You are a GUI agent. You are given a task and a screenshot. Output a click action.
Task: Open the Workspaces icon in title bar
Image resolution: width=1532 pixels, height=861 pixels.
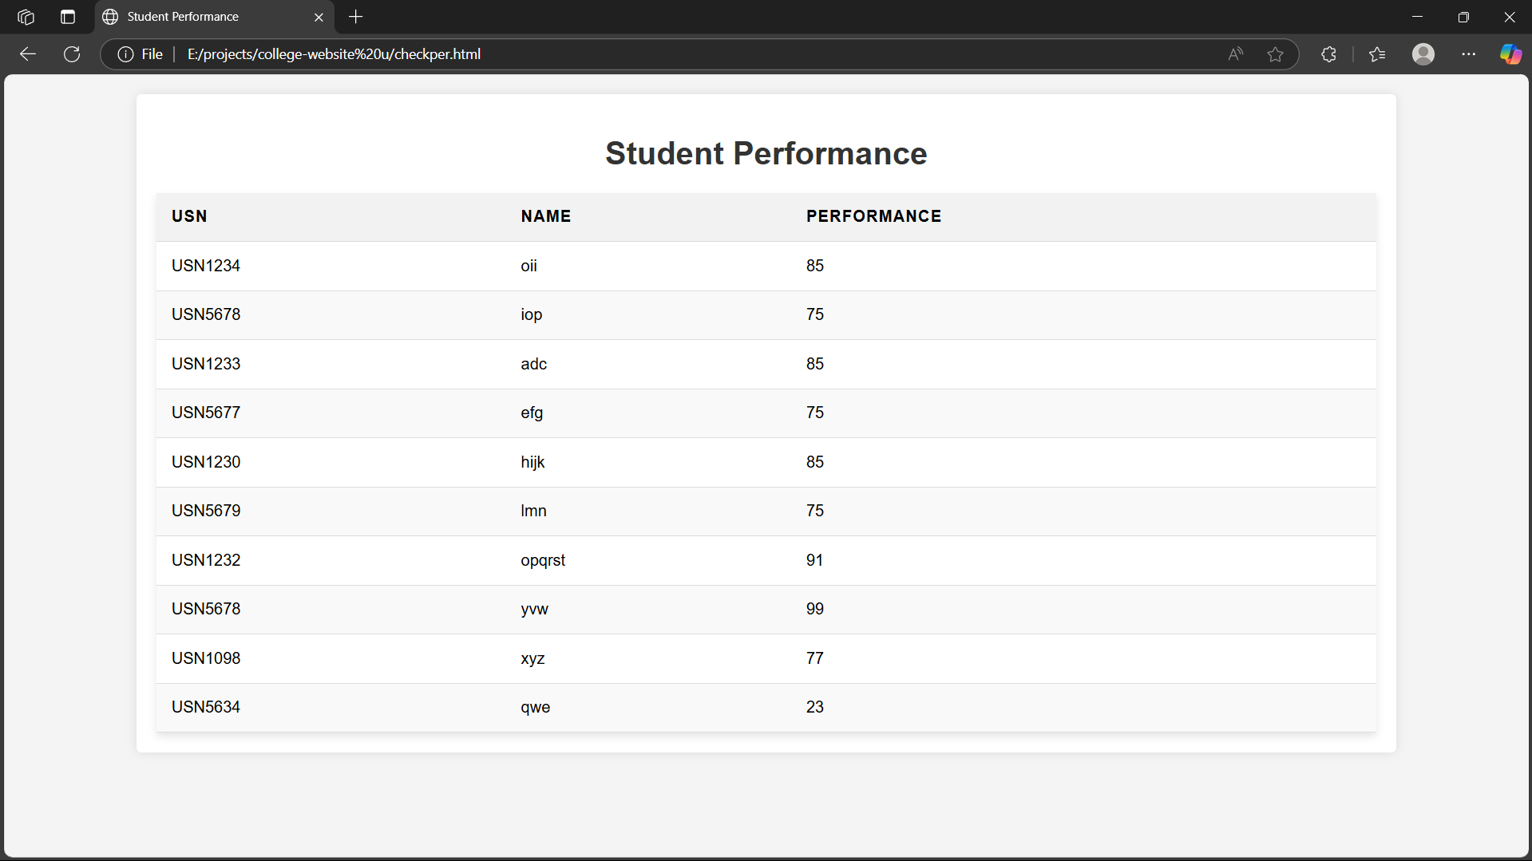pyautogui.click(x=26, y=17)
